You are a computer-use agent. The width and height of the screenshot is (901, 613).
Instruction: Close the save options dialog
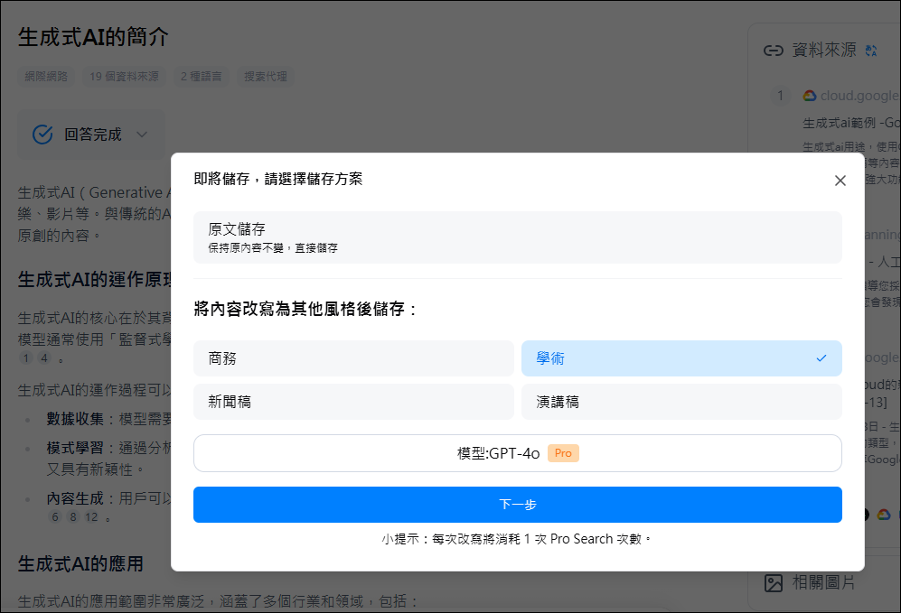pyautogui.click(x=840, y=181)
